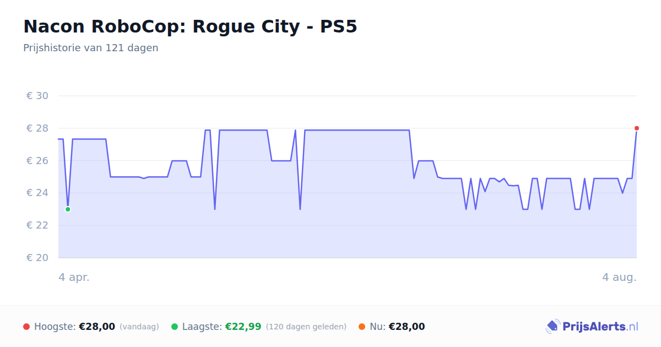Click the (120 dagen geleden) note
Image resolution: width=661 pixels, height=347 pixels.
click(x=306, y=327)
